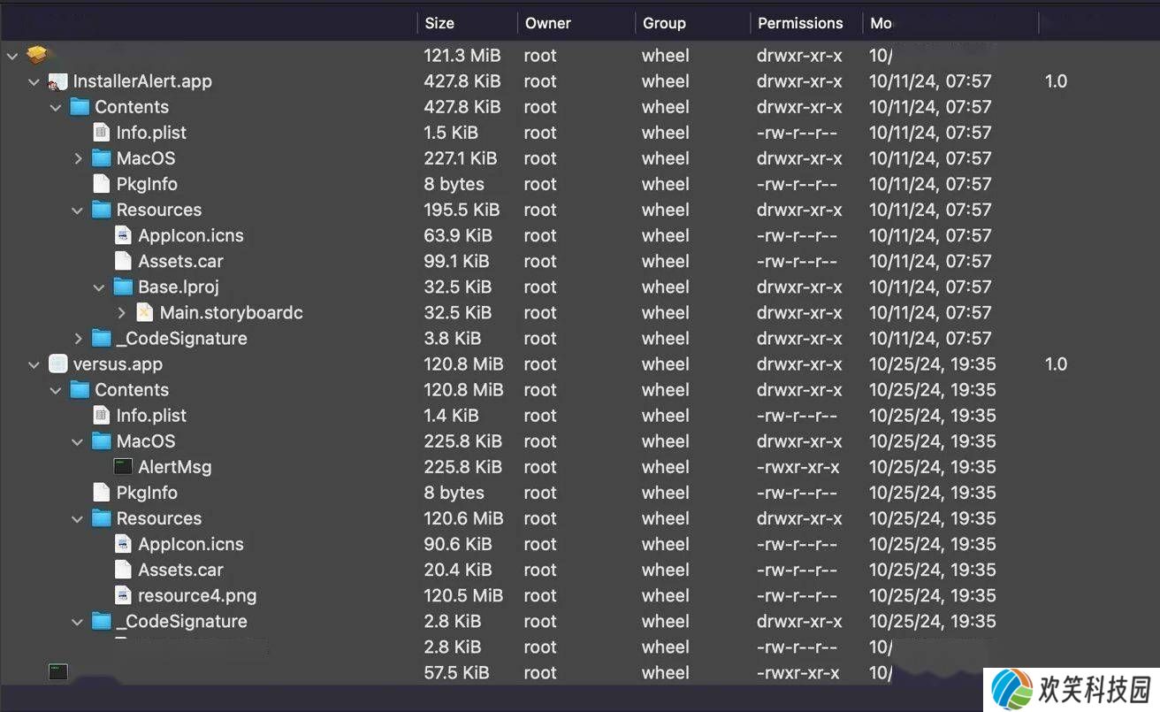Click the 32.5 KiB size in the Base.lproj row
This screenshot has width=1160, height=712.
coord(458,287)
